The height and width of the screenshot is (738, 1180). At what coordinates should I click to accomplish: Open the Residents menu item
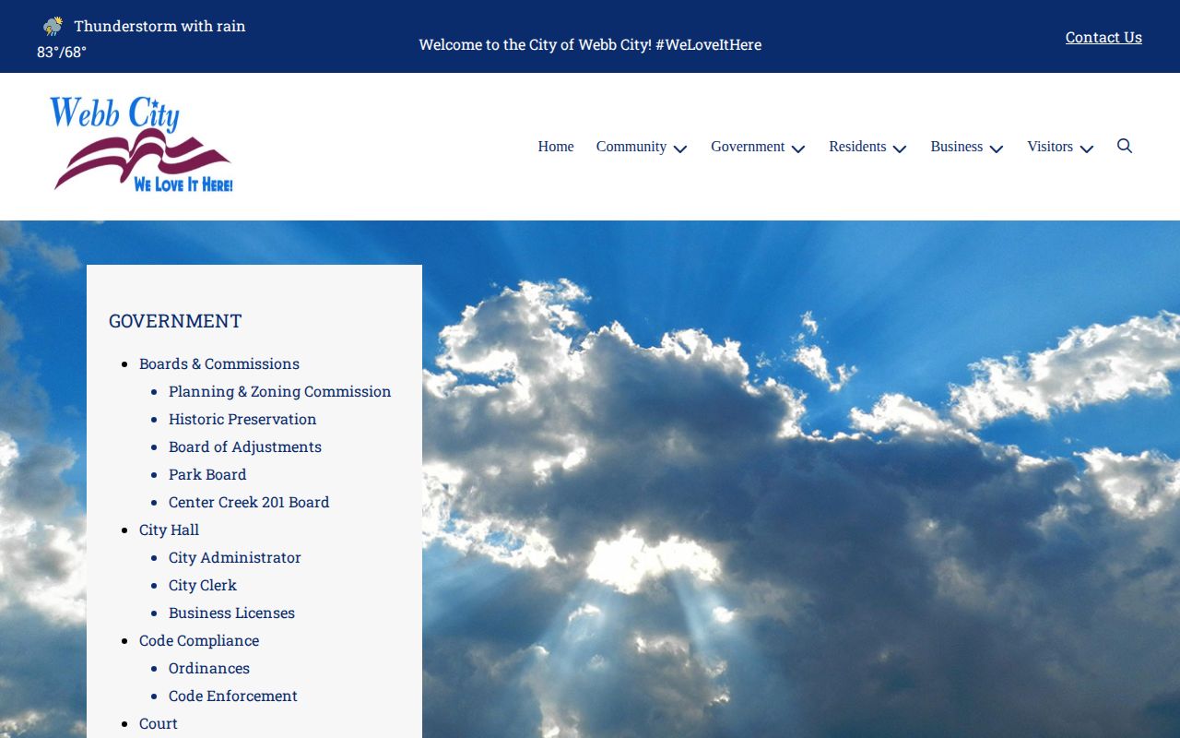tap(857, 147)
